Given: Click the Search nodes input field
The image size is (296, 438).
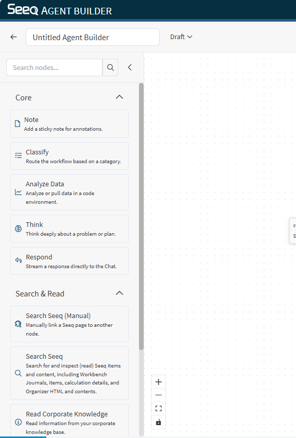Looking at the screenshot, I should pos(55,67).
